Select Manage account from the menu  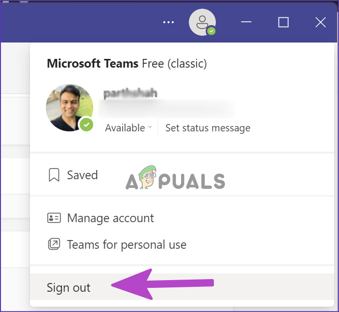click(111, 218)
